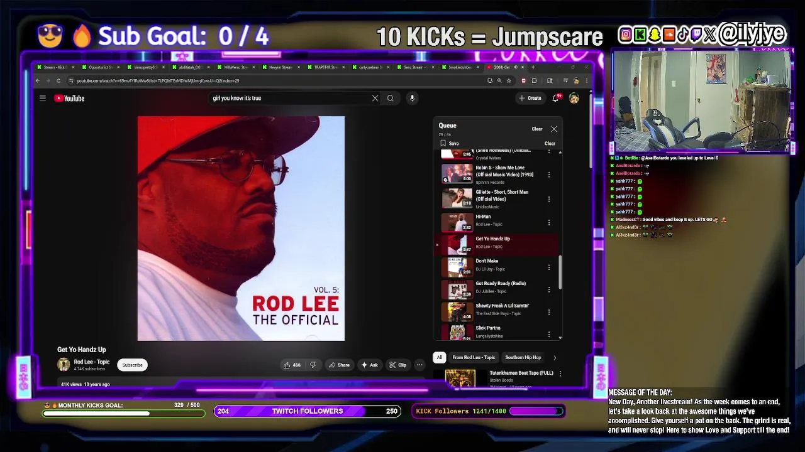The image size is (805, 452).
Task: Click Clear on the Save row in queue
Action: 550,143
